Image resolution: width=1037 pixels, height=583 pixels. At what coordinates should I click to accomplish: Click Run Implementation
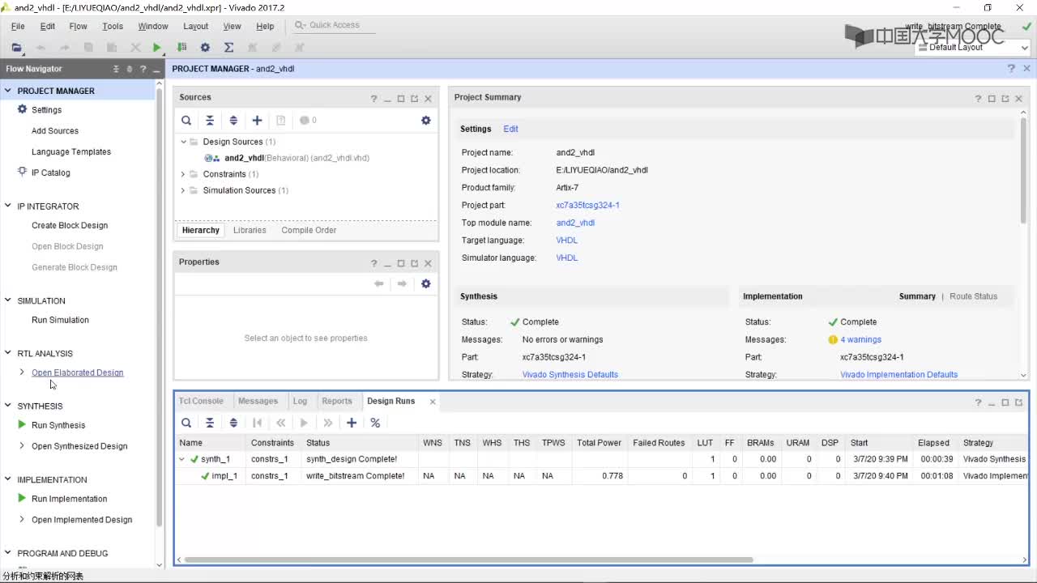69,499
